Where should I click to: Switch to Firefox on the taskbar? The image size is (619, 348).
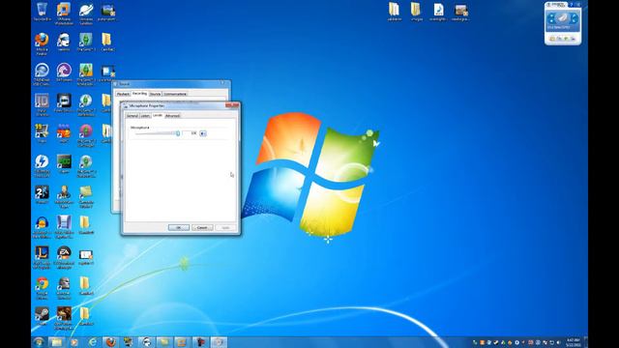pos(110,342)
